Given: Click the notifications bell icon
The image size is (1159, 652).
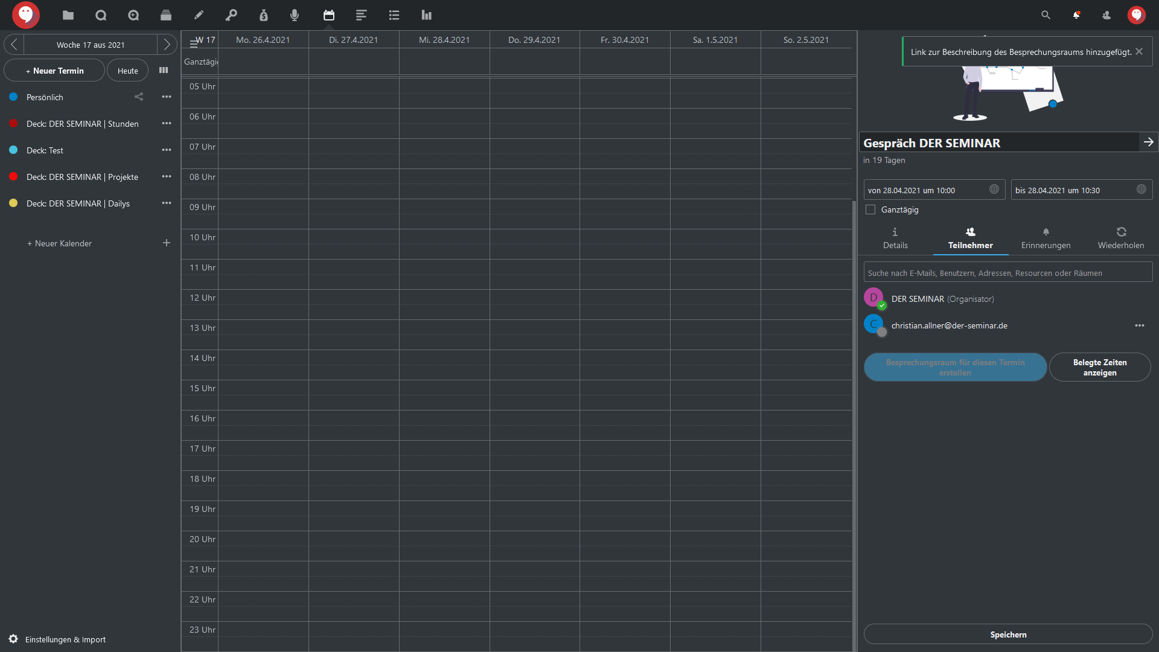Looking at the screenshot, I should tap(1076, 15).
